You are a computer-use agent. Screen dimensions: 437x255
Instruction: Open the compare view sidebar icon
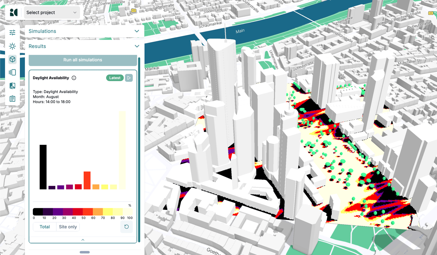pyautogui.click(x=12, y=86)
